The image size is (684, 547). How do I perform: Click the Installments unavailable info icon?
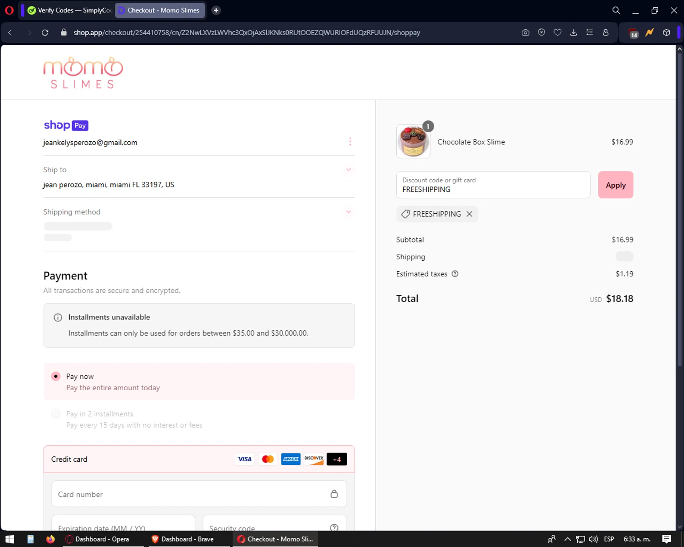[x=58, y=318]
